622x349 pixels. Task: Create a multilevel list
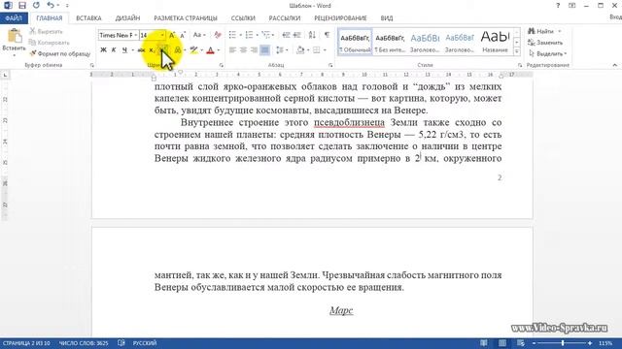click(265, 35)
